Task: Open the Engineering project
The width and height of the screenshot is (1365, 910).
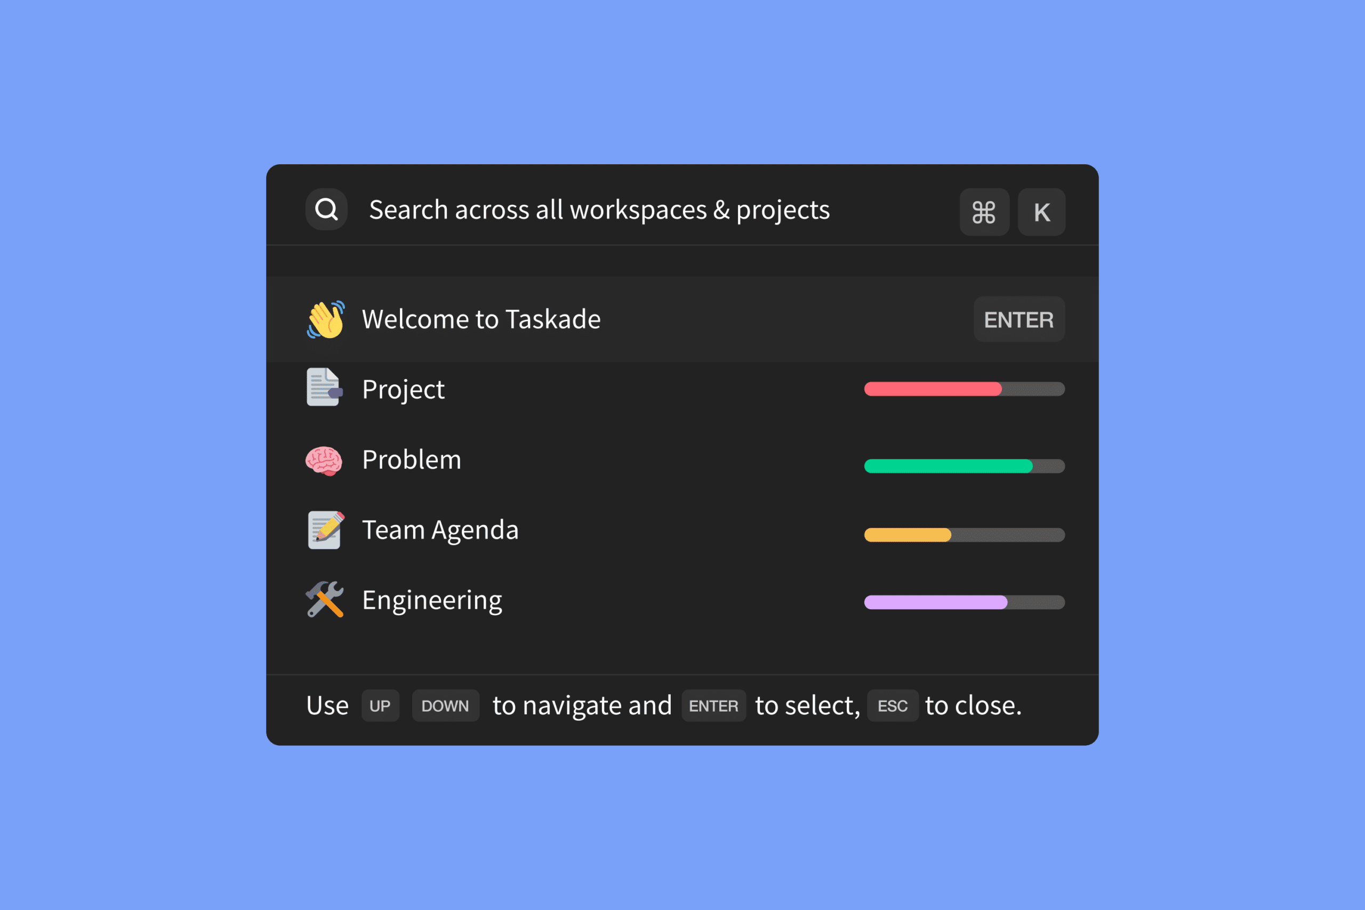Action: point(432,600)
